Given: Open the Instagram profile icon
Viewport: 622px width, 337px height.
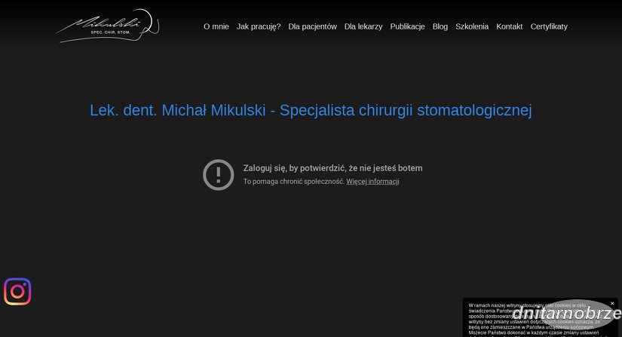Looking at the screenshot, I should click(x=17, y=292).
